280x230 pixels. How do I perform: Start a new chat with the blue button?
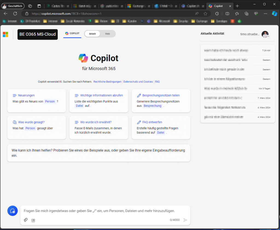click(12, 211)
